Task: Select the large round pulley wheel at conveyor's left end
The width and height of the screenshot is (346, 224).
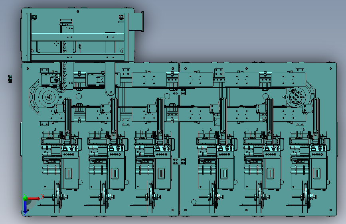Action: pyautogui.click(x=49, y=97)
